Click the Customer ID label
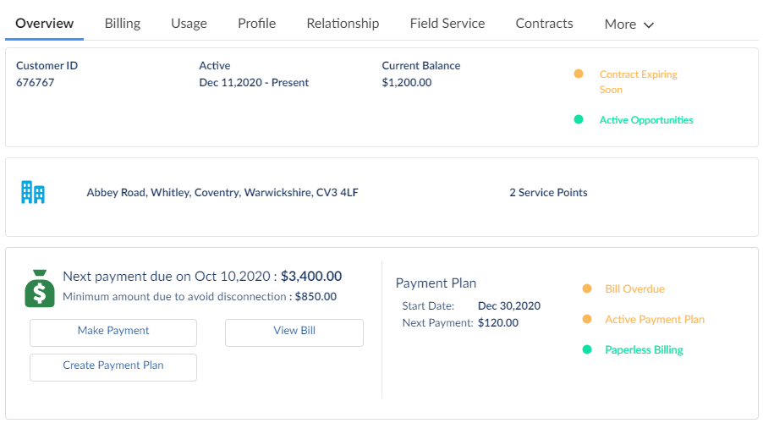This screenshot has height=423, width=763. pos(47,65)
